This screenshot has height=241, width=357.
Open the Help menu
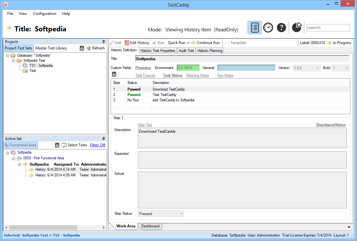click(x=66, y=13)
